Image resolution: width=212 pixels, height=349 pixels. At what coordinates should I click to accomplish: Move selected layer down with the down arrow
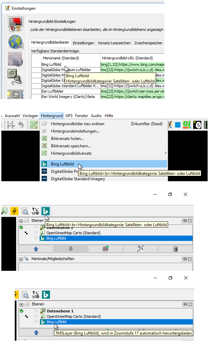(71, 249)
